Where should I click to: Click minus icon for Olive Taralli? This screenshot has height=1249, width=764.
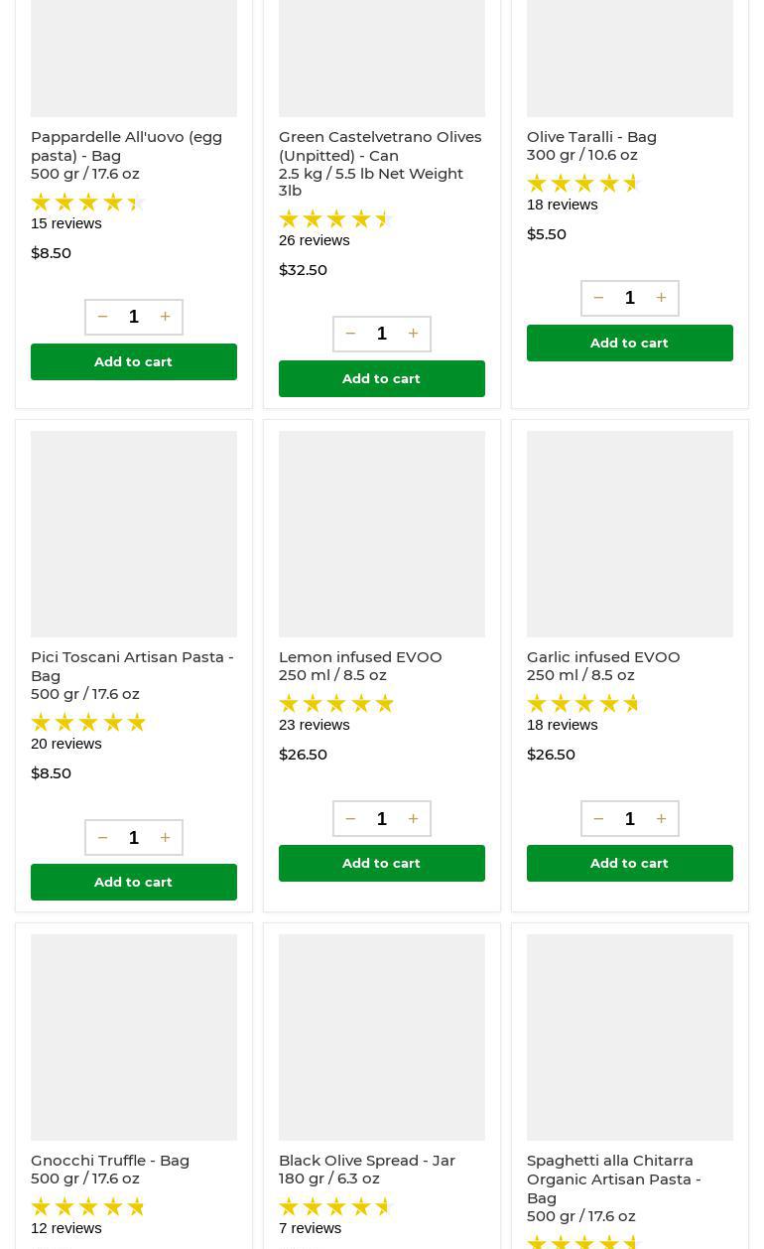coord(598,298)
